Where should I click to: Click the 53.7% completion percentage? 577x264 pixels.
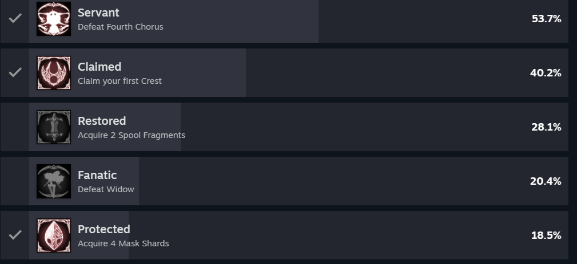tap(546, 19)
